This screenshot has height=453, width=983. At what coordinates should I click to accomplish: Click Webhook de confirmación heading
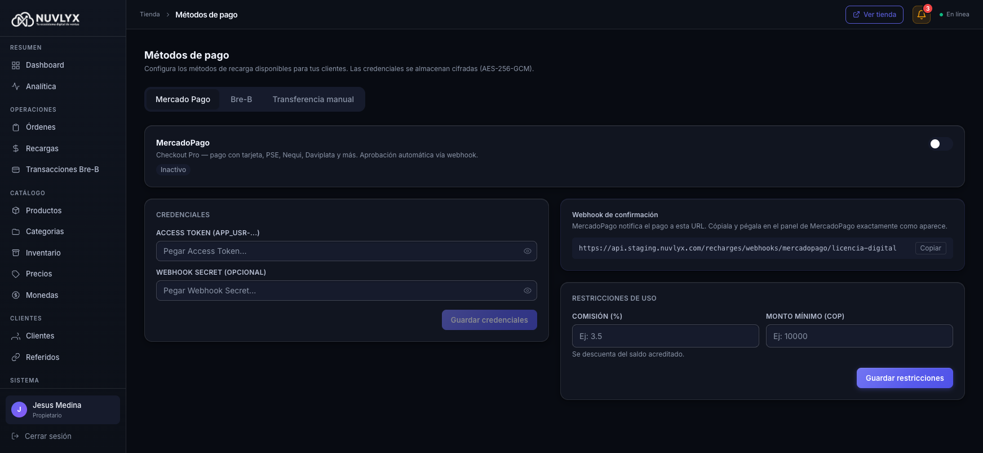point(615,215)
